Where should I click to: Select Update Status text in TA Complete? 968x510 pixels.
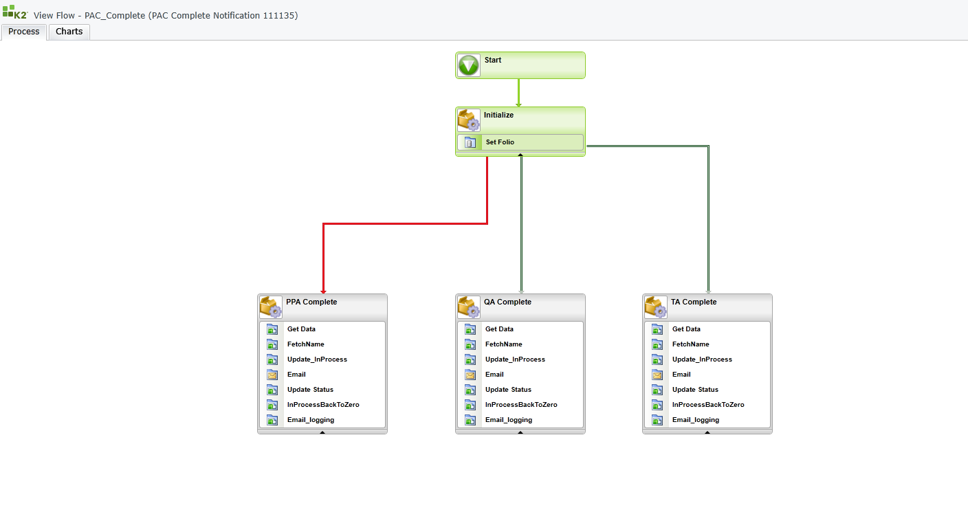pos(695,390)
